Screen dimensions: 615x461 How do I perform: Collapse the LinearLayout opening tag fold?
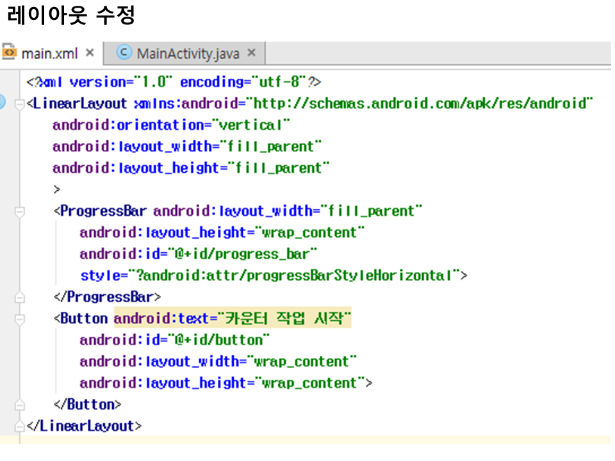point(20,104)
